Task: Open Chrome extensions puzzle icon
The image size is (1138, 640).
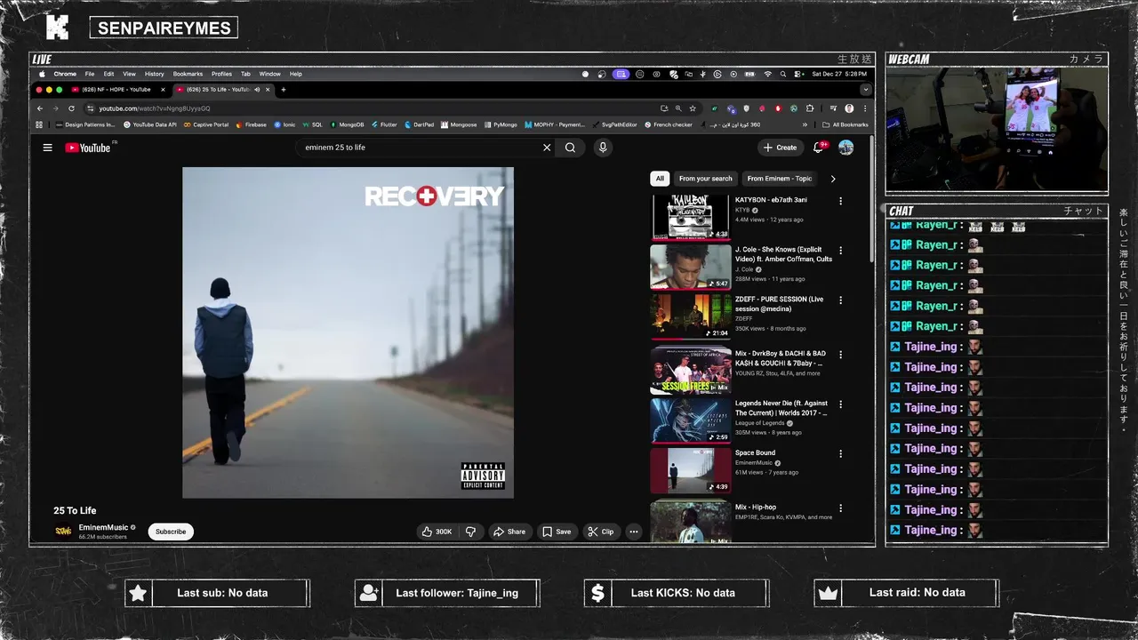Action: (x=809, y=108)
